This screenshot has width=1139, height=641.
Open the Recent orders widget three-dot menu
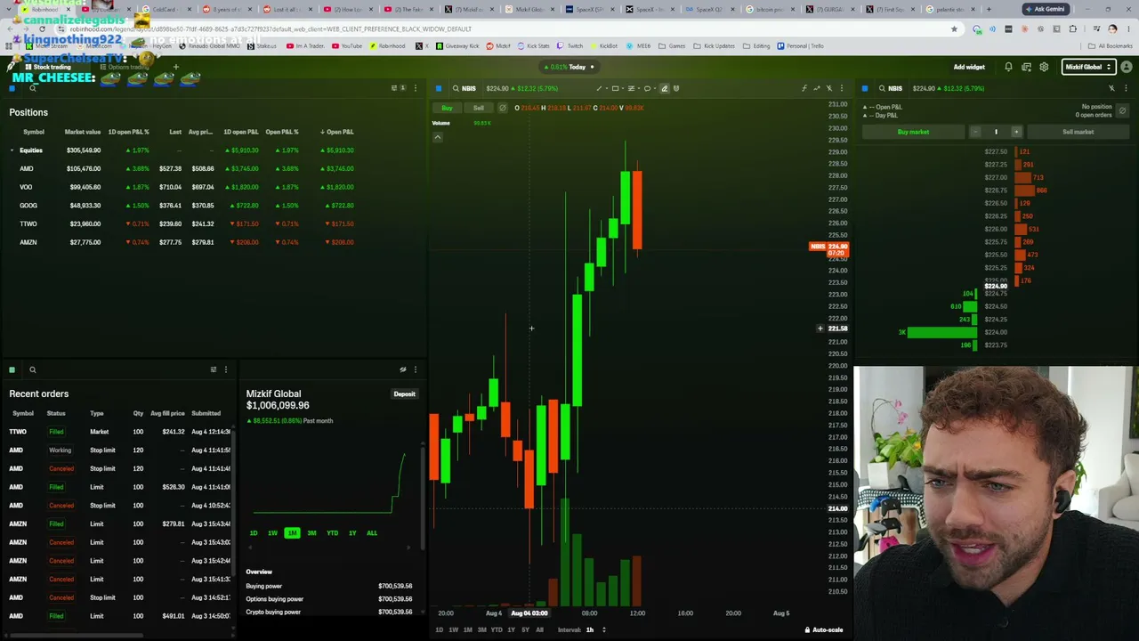point(225,369)
